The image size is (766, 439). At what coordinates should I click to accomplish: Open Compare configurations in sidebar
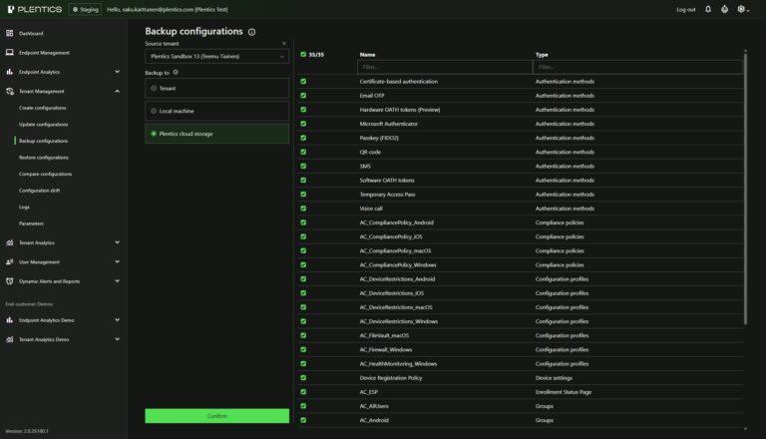tap(46, 174)
